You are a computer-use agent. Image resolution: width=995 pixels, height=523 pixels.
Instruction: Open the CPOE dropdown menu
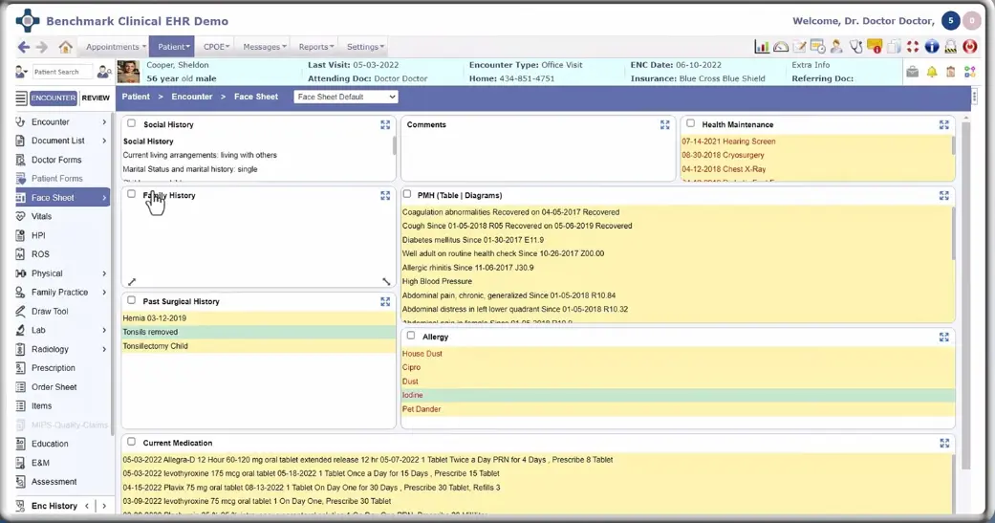tap(216, 46)
